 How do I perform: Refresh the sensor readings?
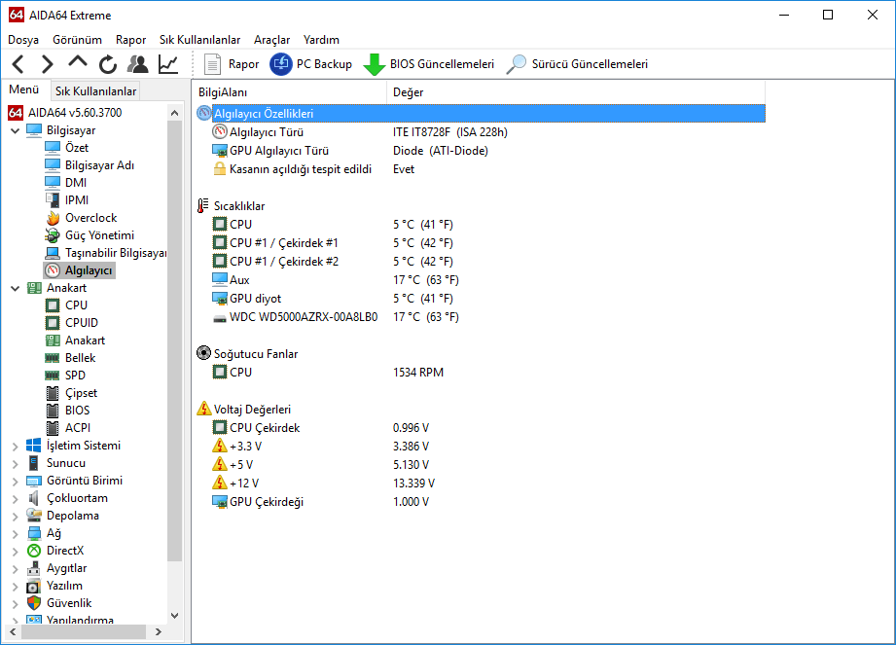(107, 64)
